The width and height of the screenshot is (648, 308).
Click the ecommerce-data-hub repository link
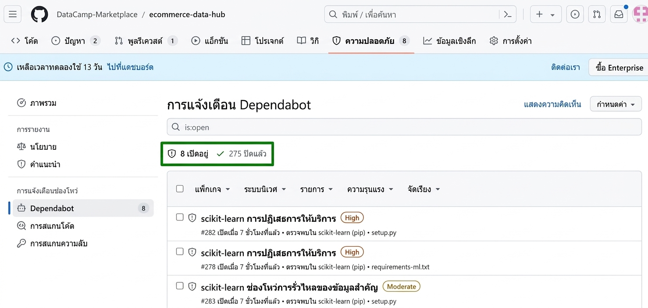(x=187, y=14)
